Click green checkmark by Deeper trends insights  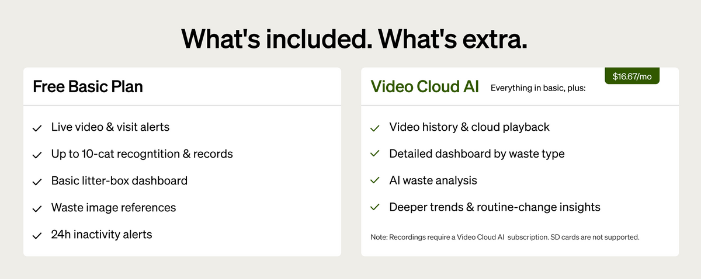pos(375,208)
